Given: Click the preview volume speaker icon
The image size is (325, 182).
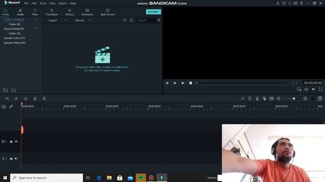Looking at the screenshot, I should 313,89.
